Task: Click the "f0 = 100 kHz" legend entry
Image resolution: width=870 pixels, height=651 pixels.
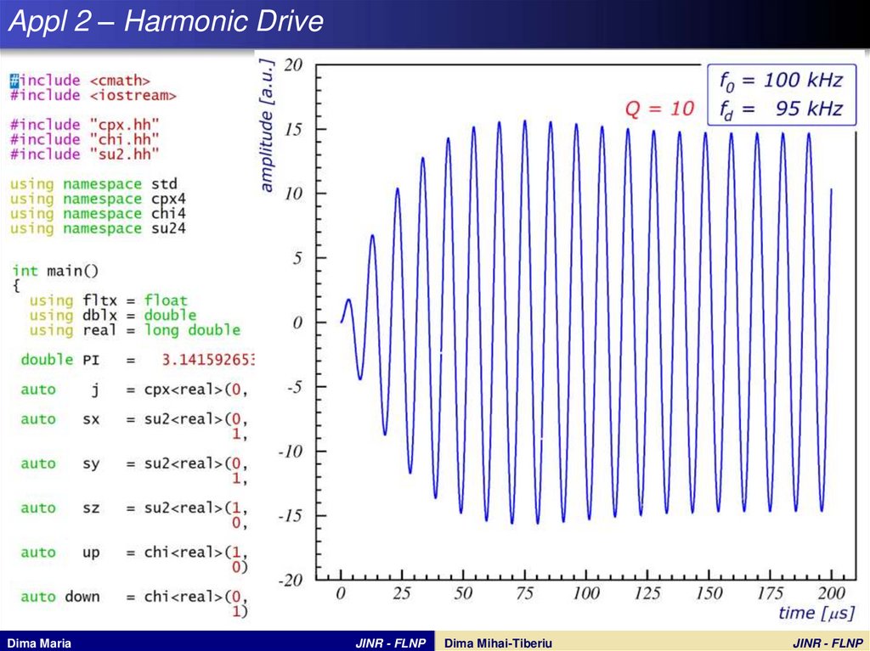Action: point(780,81)
